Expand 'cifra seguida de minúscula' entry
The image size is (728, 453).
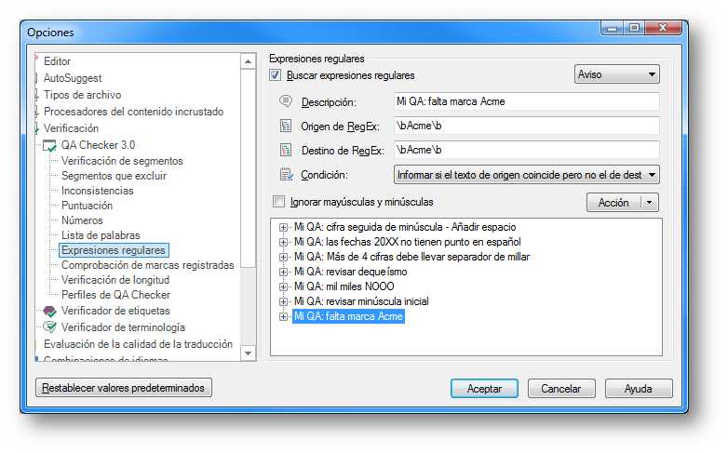point(283,227)
